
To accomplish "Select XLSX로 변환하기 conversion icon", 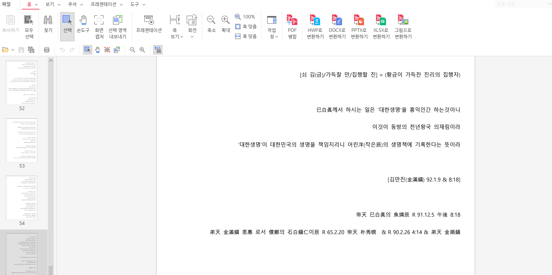I will coord(381,20).
